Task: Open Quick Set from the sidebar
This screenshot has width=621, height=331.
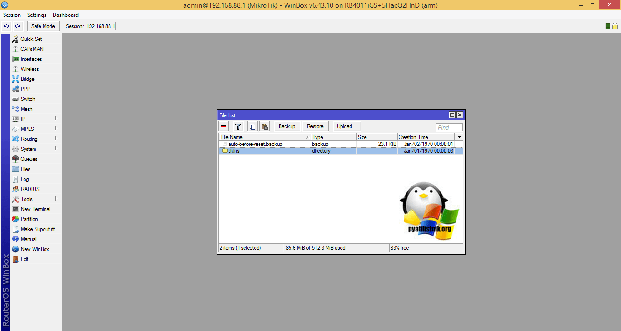Action: tap(31, 39)
